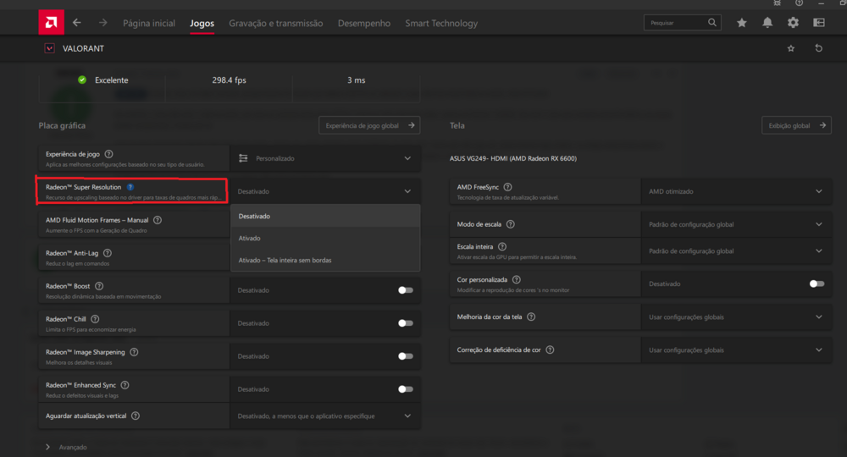Toggle Radeon Boost switch
Viewport: 847px width, 457px height.
406,289
